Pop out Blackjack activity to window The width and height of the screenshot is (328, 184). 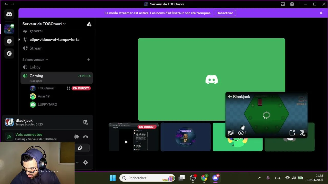292,133
